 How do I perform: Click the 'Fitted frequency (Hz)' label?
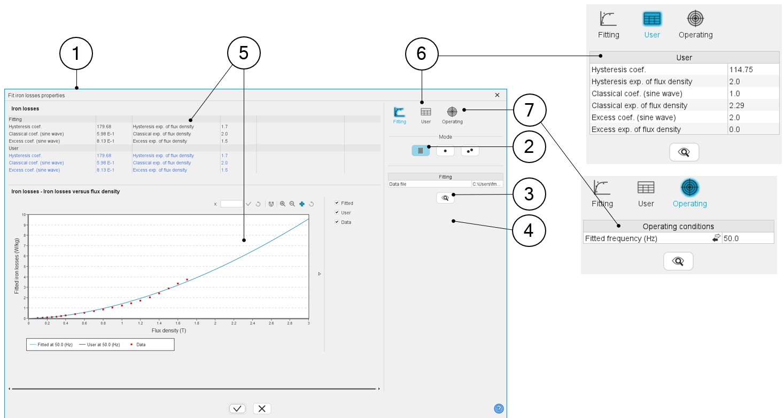tap(621, 238)
